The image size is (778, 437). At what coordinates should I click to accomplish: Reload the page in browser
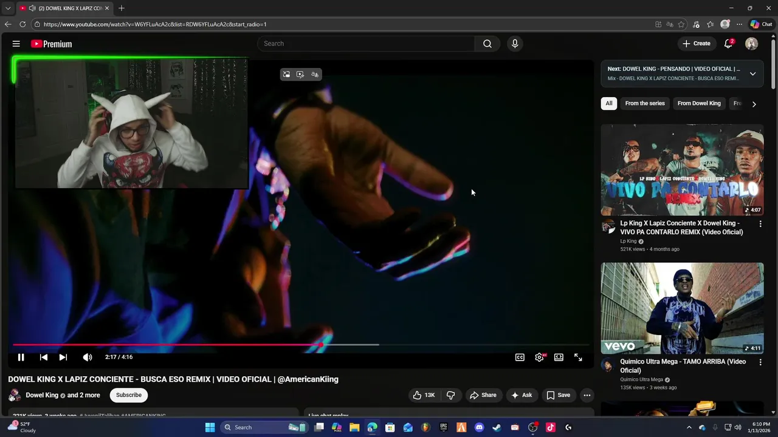(22, 24)
